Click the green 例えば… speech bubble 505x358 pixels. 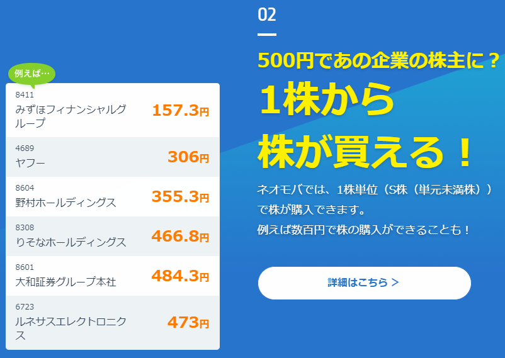coord(31,74)
